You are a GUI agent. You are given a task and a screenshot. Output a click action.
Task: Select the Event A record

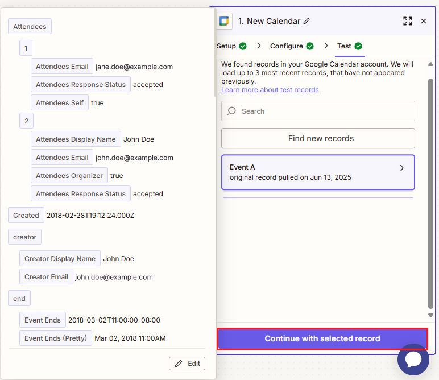(x=318, y=172)
